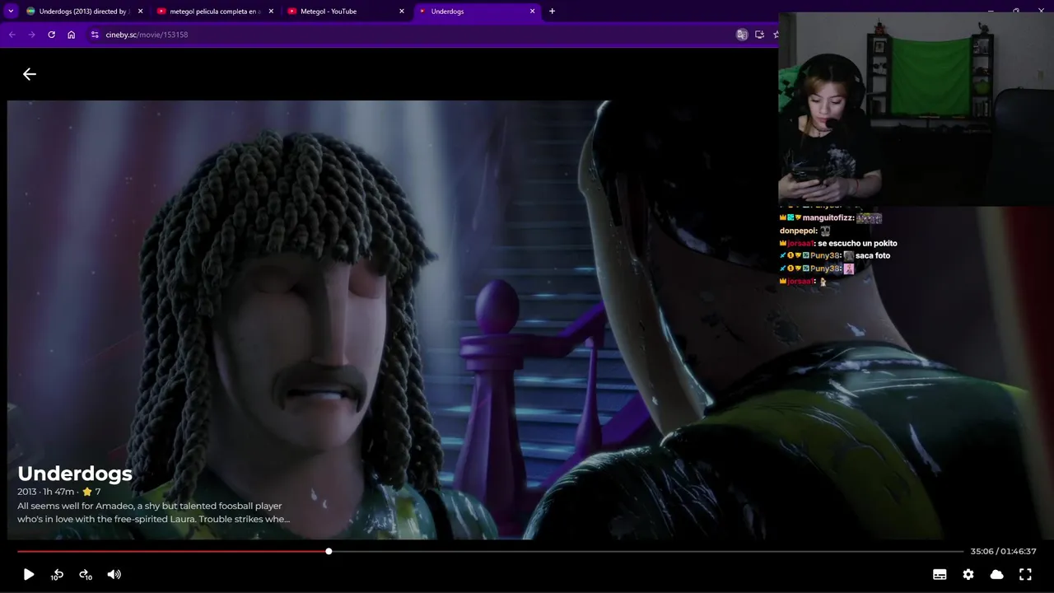Screen dimensions: 1054x593
Task: Close the active Underdogs tab
Action: 532,12
